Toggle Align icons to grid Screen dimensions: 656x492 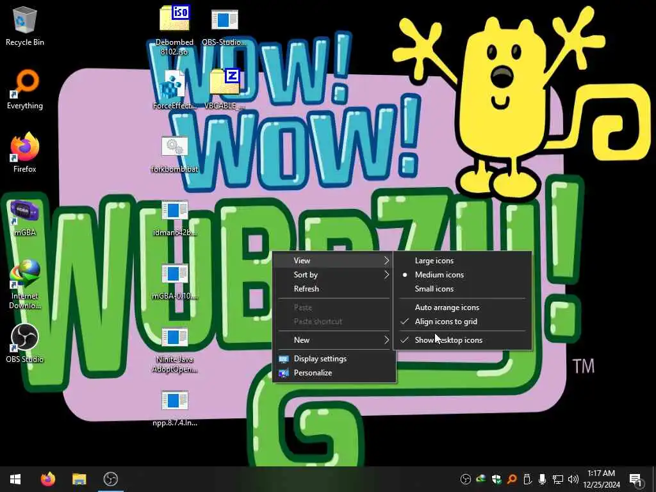click(x=463, y=322)
